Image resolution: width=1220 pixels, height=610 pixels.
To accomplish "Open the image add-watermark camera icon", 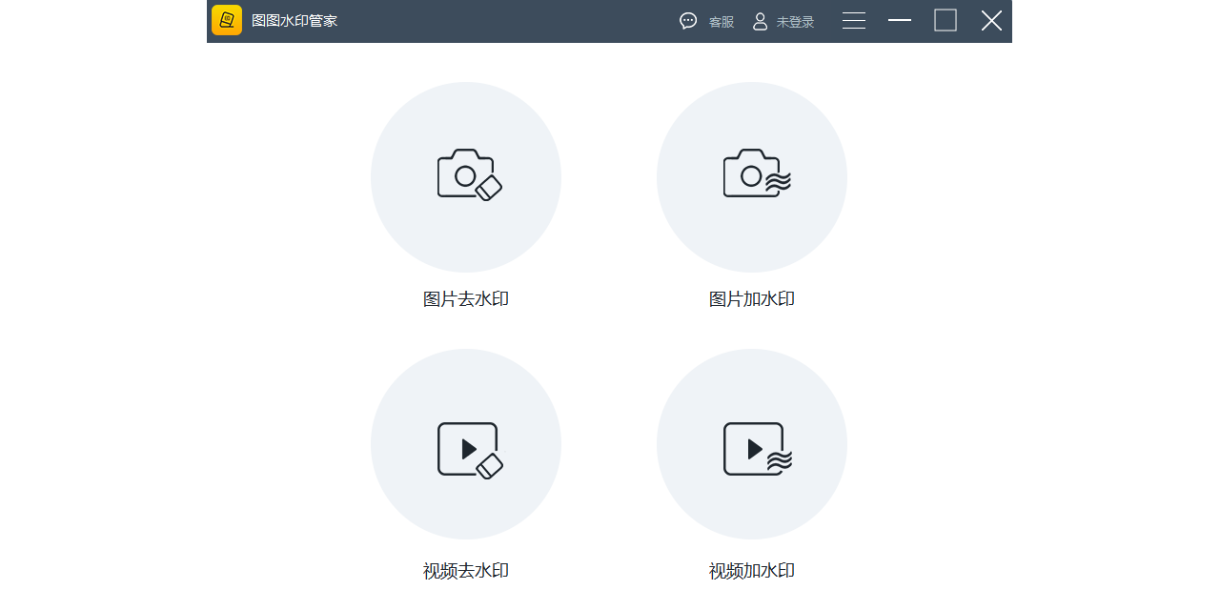I will [x=752, y=177].
